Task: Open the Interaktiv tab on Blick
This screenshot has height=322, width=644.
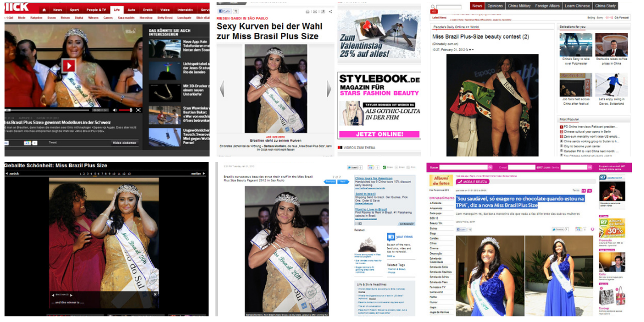Action: [x=185, y=10]
